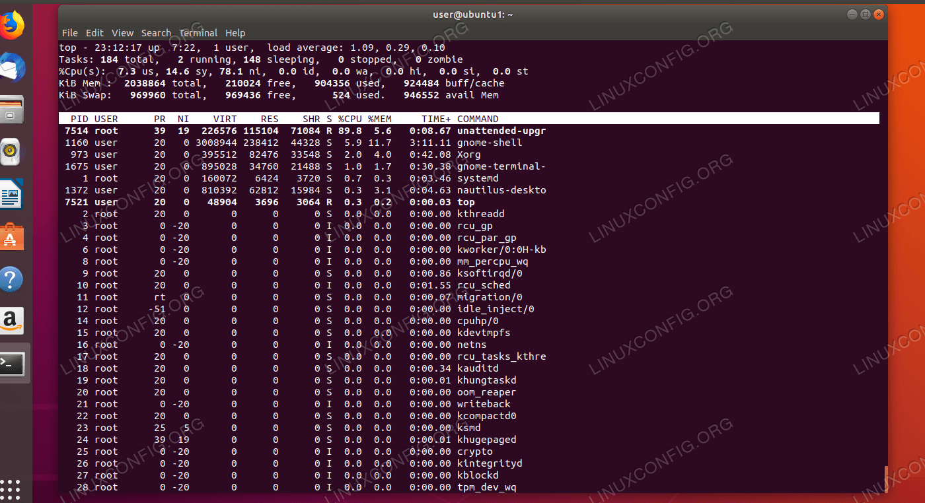Click the %CPU column header
Screen dimensions: 925x503
point(350,119)
